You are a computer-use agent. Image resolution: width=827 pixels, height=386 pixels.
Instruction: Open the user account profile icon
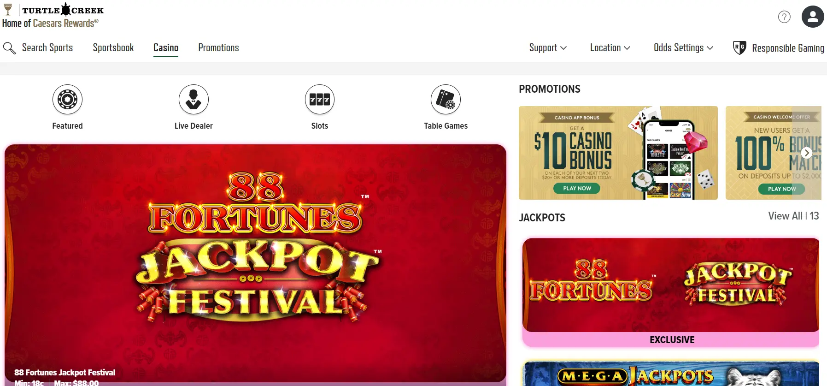click(x=813, y=17)
